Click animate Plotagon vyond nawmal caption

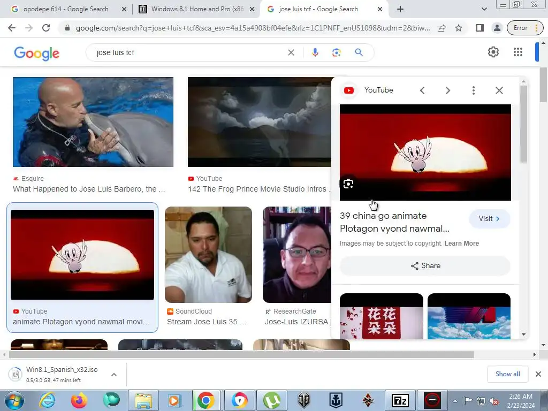pyautogui.click(x=81, y=322)
